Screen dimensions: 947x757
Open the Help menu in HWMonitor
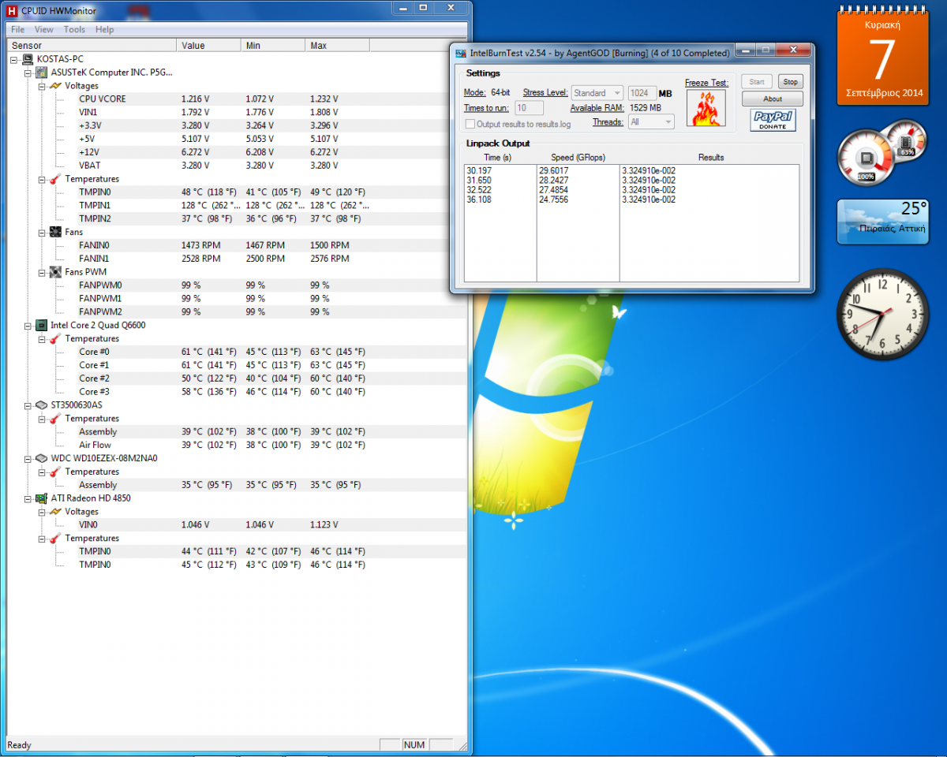click(x=104, y=29)
